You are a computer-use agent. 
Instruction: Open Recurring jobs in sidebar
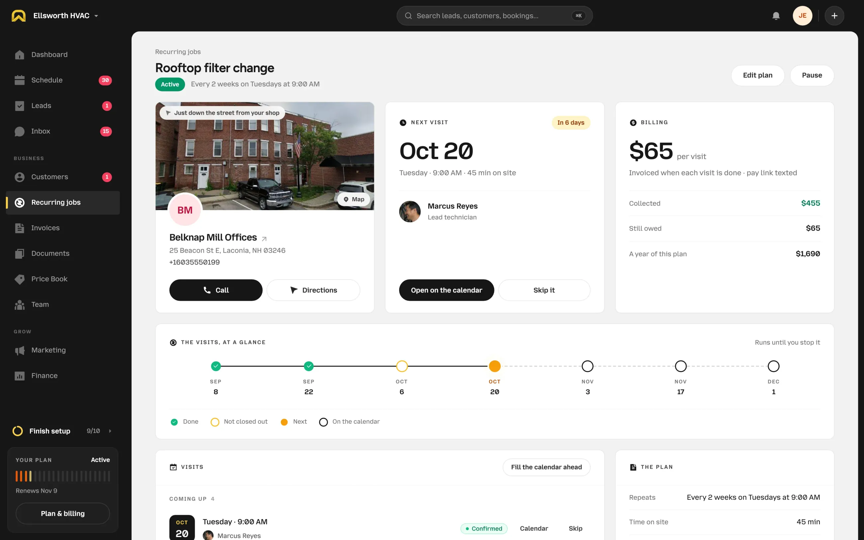(63, 202)
